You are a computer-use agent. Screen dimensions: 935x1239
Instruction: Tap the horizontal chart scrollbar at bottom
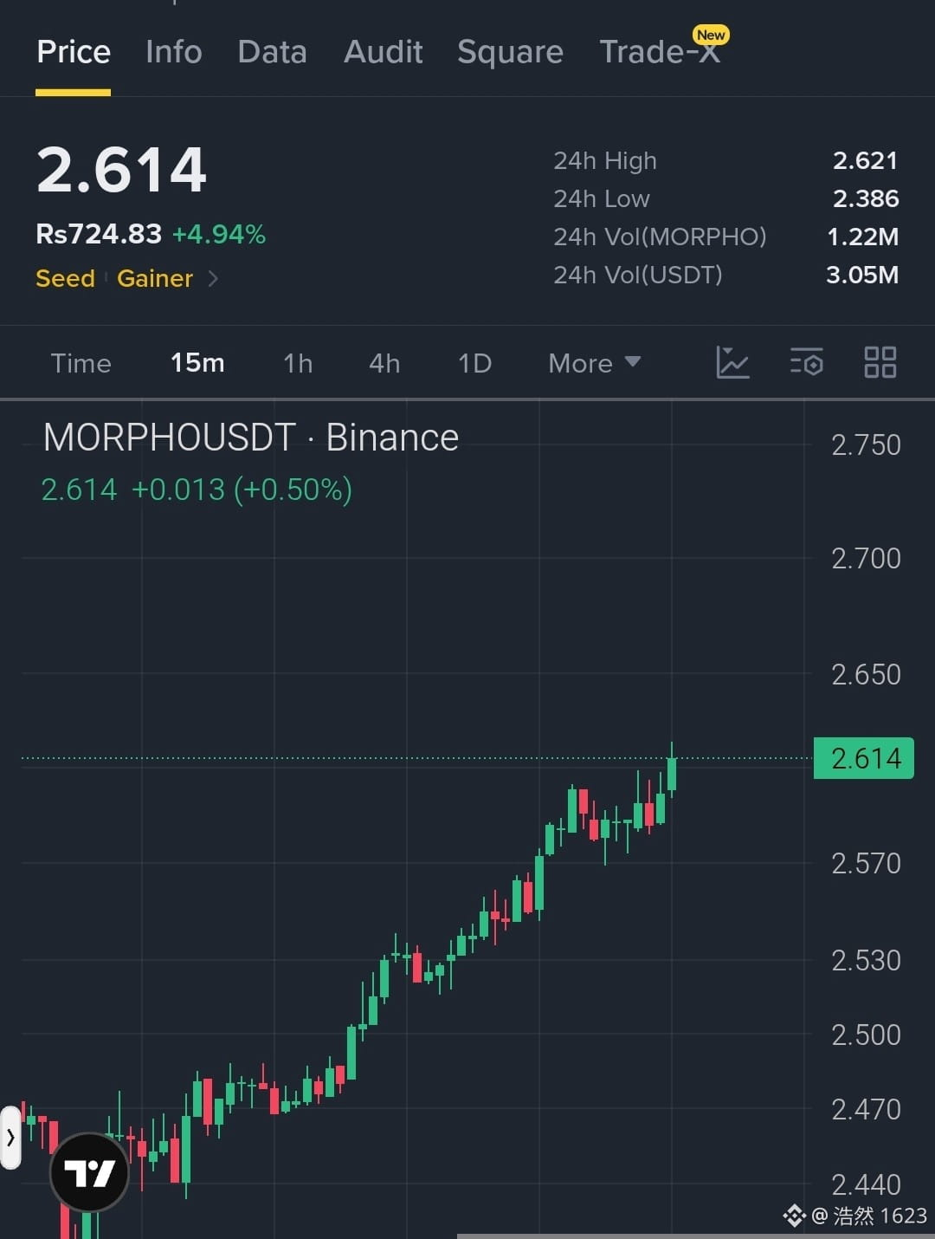695,1236
